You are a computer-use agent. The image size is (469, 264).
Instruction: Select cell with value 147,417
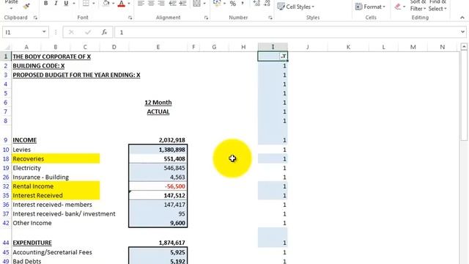158,205
